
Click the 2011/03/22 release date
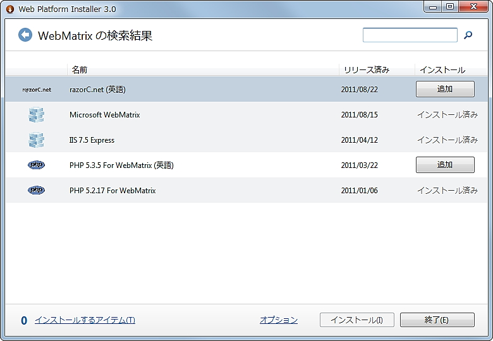pyautogui.click(x=360, y=165)
